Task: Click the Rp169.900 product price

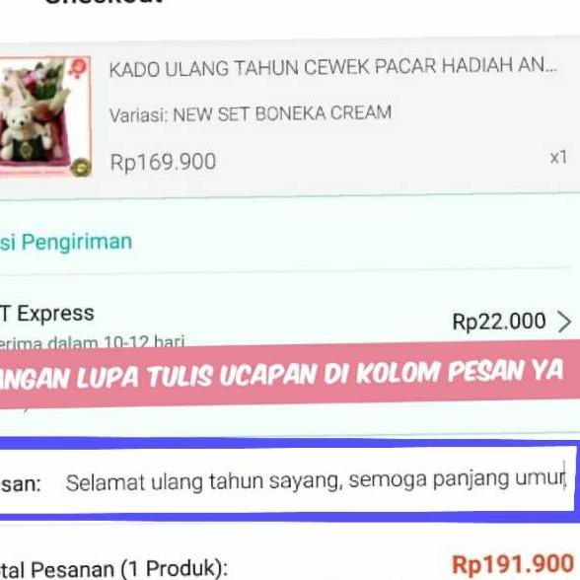Action: pyautogui.click(x=163, y=162)
